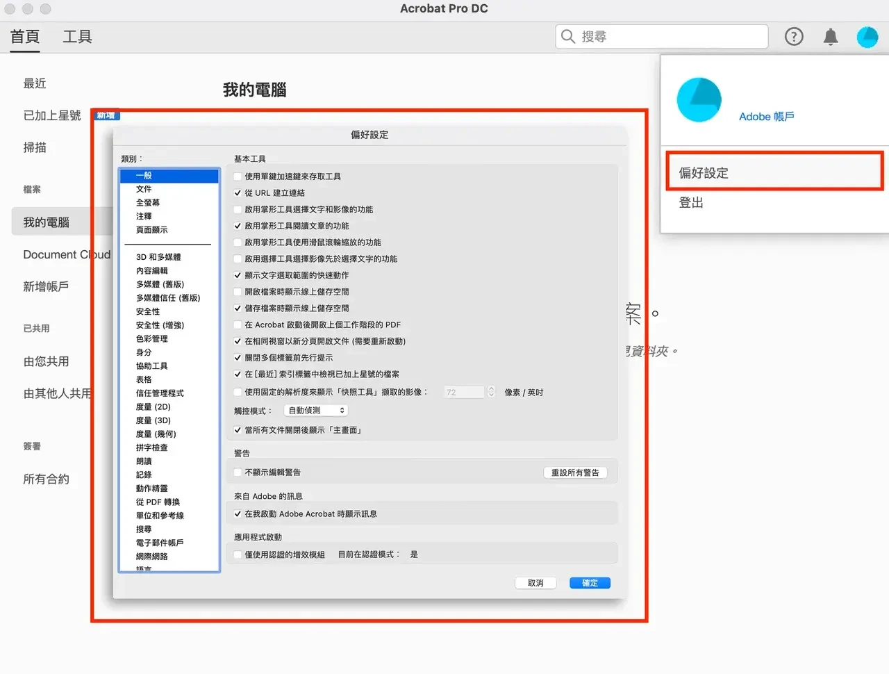The image size is (889, 674).
Task: Toggle 顯示文字選取範圍的快速動作 checkbox
Action: coord(238,275)
